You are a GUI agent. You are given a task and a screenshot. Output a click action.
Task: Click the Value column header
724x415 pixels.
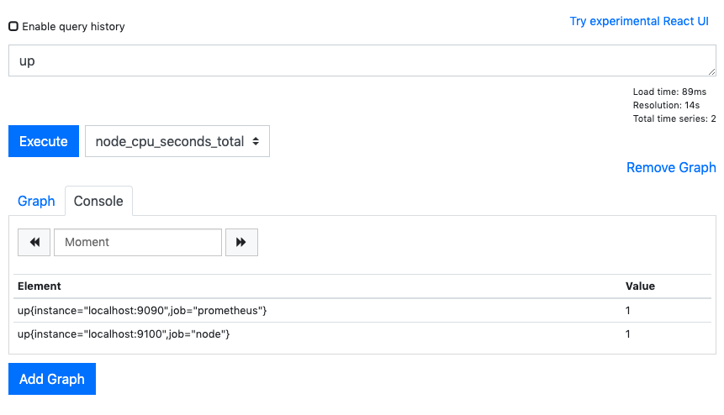[640, 286]
